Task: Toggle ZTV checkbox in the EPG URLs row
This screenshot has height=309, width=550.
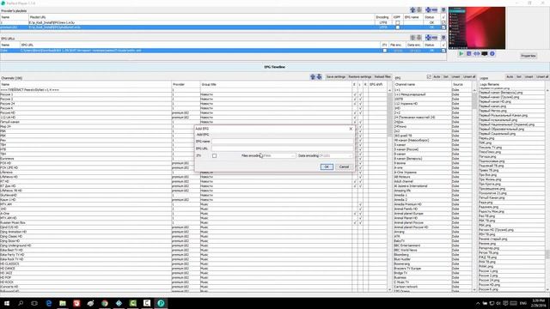Action: click(x=385, y=51)
